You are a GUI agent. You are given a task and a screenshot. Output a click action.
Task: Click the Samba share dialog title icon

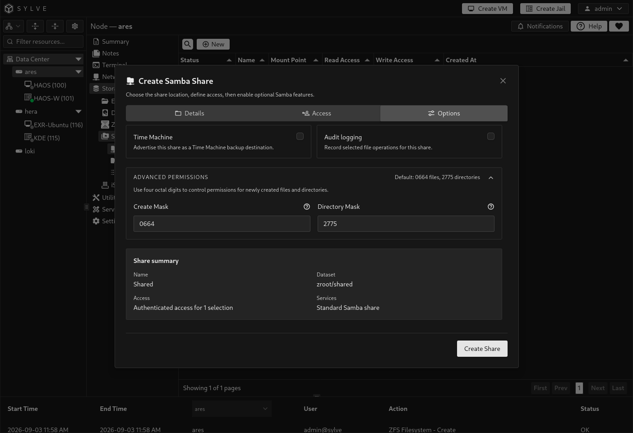130,81
